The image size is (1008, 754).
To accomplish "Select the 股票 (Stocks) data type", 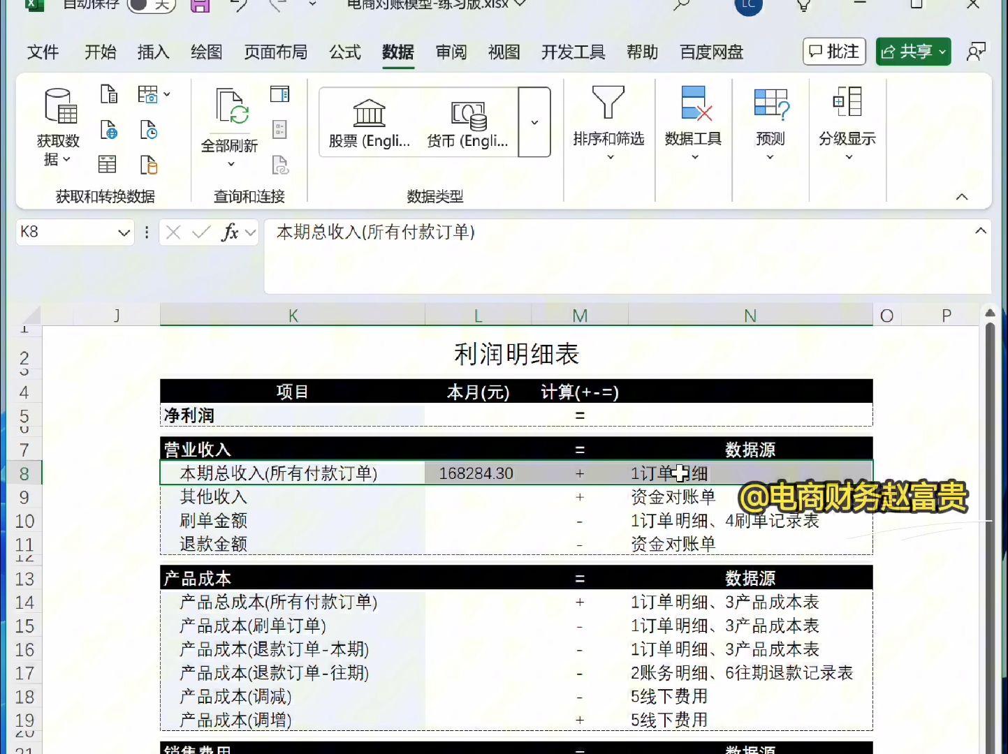I will click(370, 123).
